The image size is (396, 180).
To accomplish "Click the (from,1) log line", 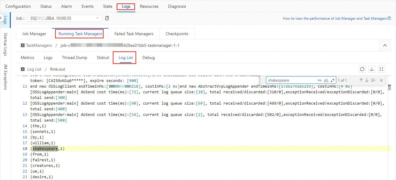I will pyautogui.click(x=39, y=154).
